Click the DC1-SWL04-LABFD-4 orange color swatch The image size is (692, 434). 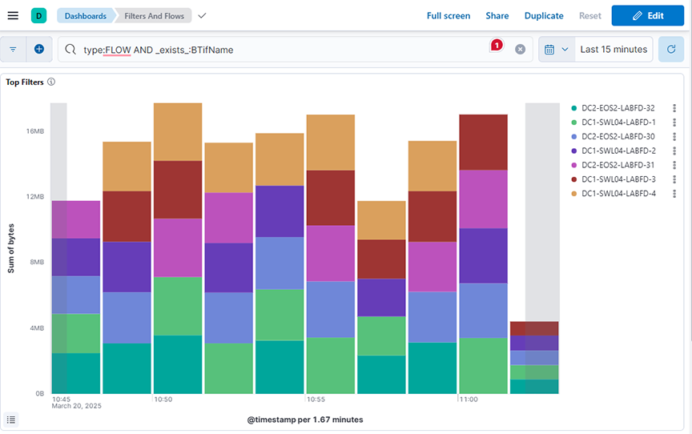pos(574,194)
